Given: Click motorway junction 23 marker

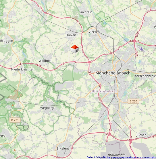Looking at the screenshot, I should point(143,21).
